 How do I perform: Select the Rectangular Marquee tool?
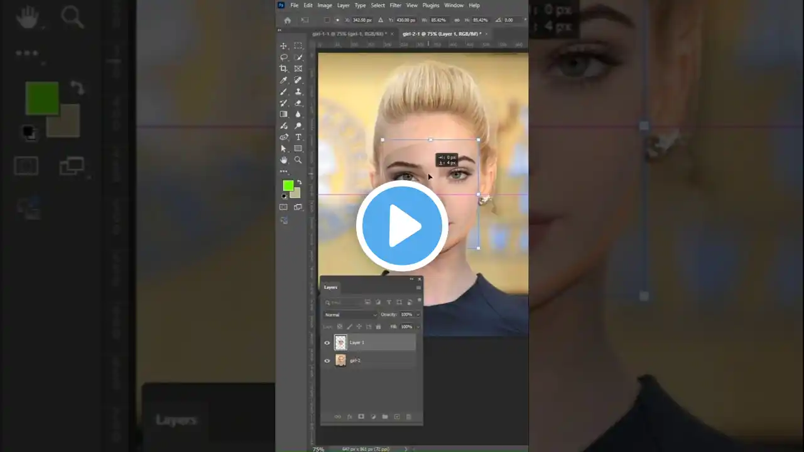[x=298, y=46]
